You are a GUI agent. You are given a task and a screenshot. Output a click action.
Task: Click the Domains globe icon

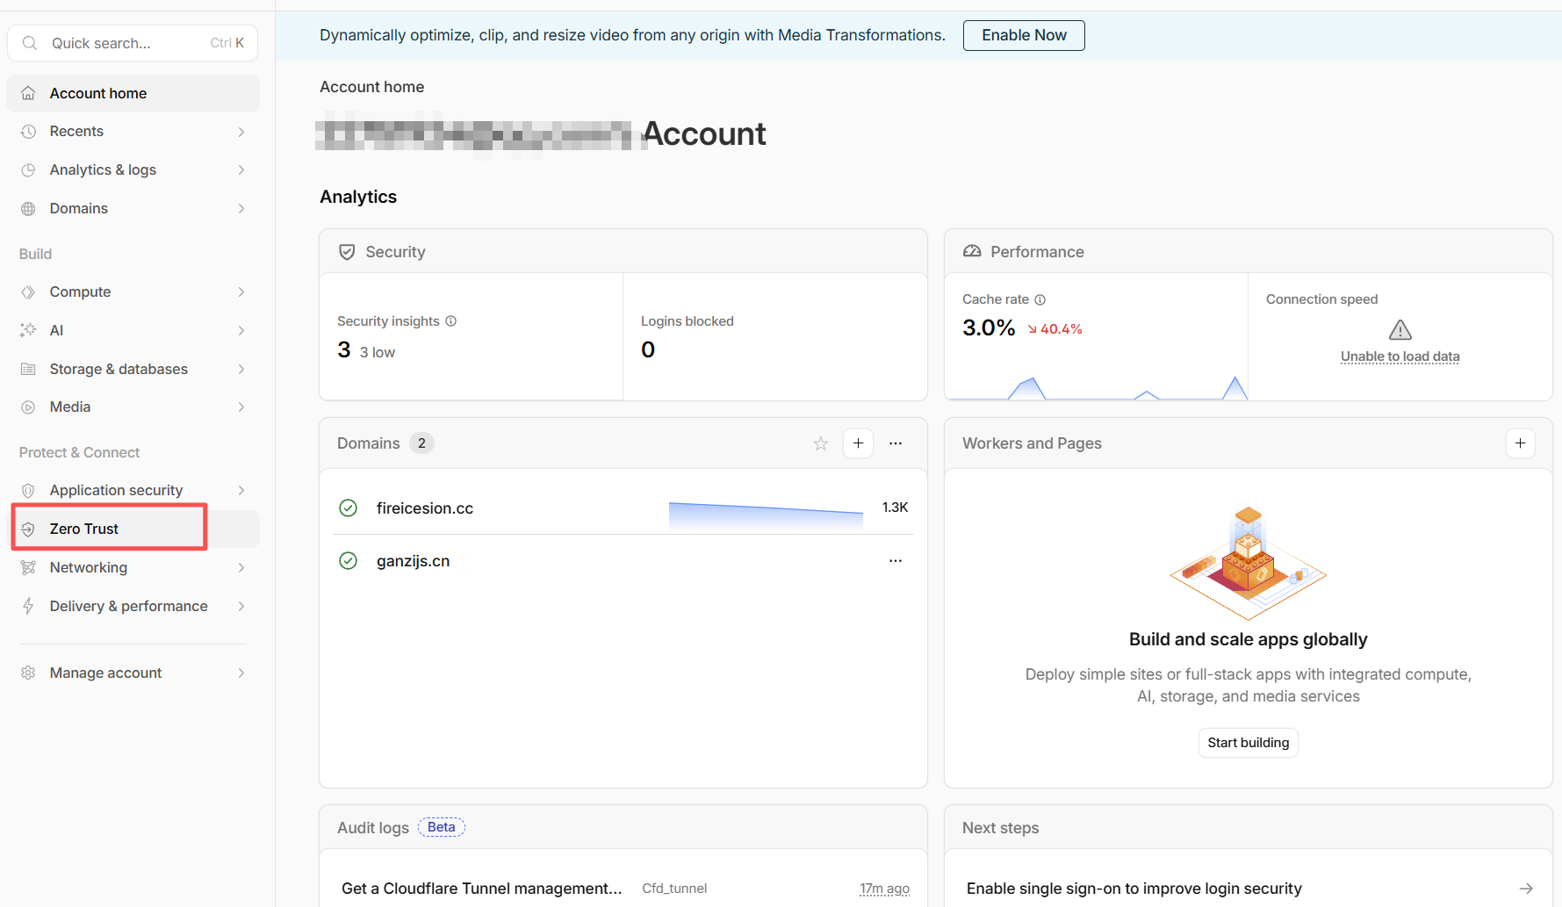click(28, 209)
